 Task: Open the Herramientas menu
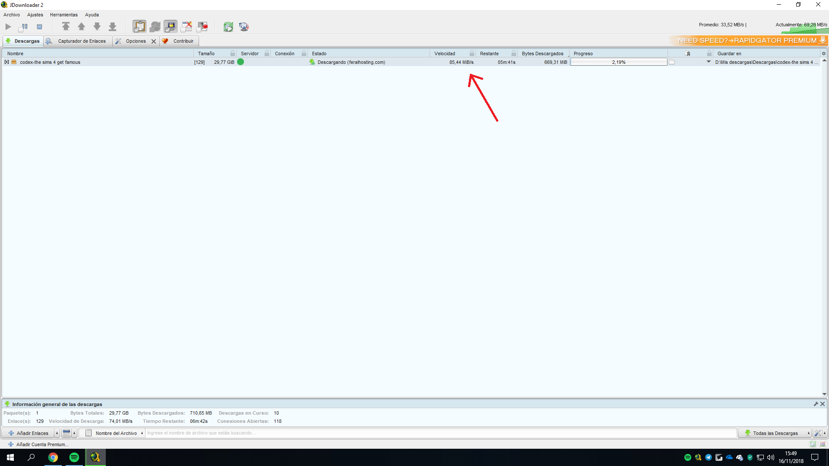coord(63,15)
